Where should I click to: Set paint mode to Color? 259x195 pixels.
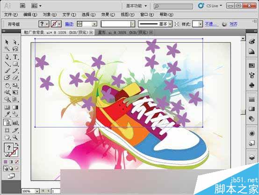coord(6,162)
